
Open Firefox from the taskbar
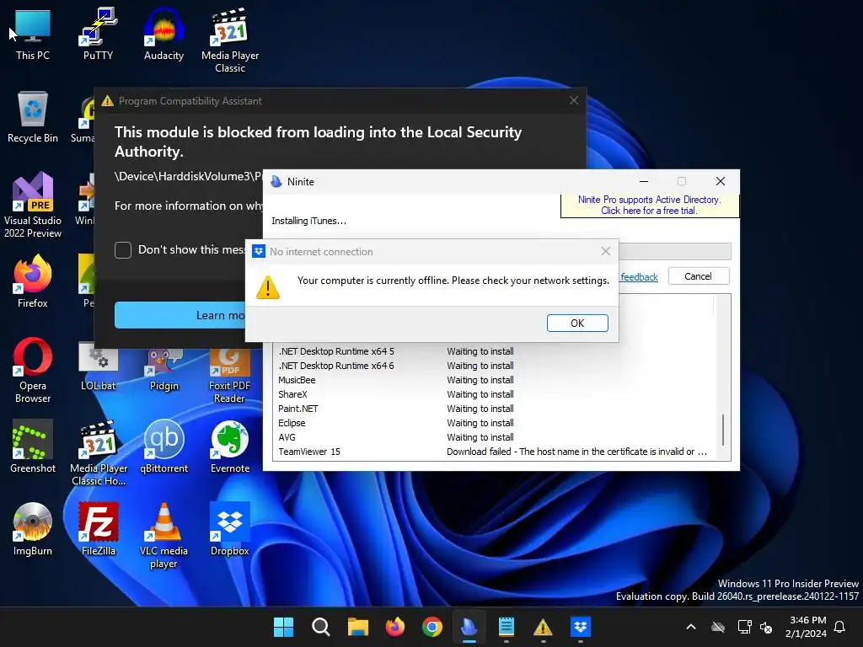(x=394, y=627)
